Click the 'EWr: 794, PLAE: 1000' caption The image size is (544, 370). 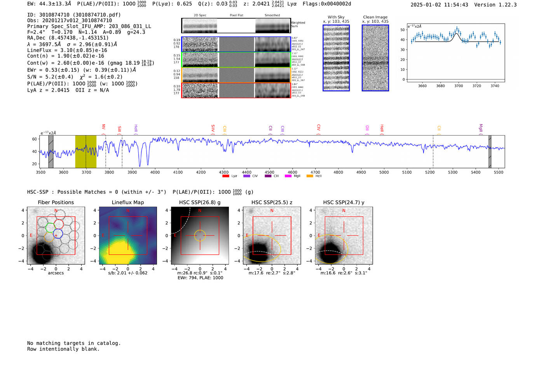(200, 278)
